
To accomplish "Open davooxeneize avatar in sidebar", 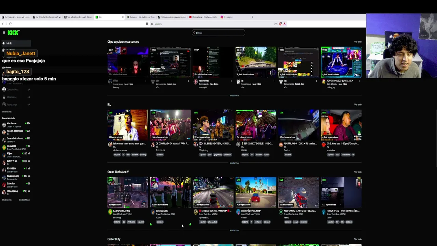I will pyautogui.click(x=4, y=177).
